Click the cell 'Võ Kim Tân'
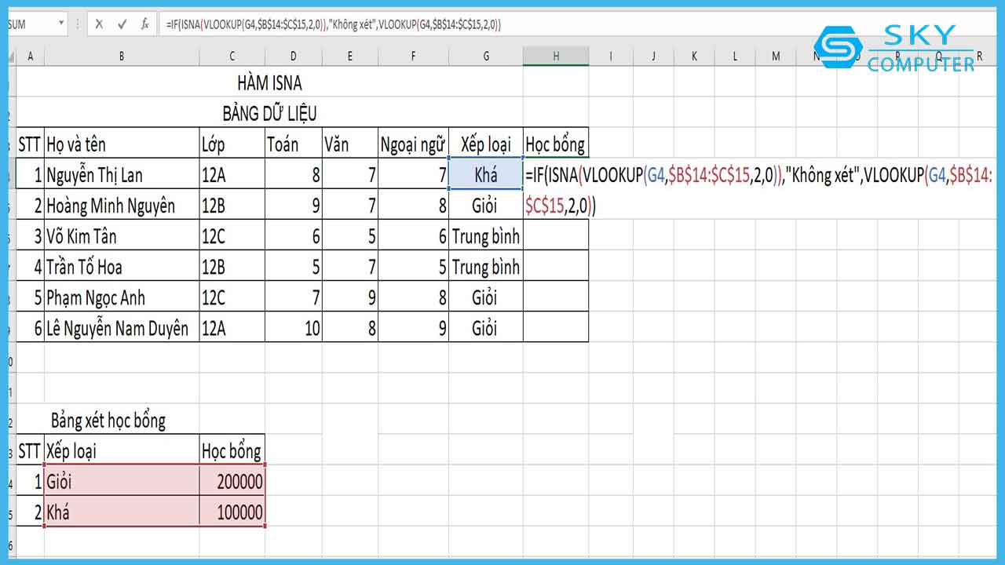1005x565 pixels. tap(122, 235)
